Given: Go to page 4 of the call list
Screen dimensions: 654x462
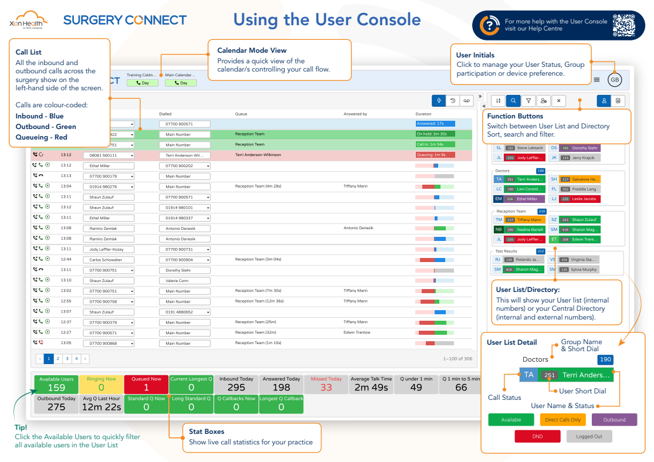Looking at the screenshot, I should [76, 359].
